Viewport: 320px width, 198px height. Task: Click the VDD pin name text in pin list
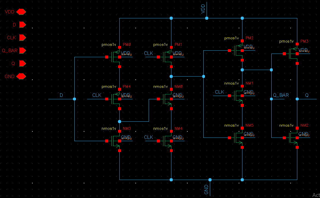pos(10,12)
